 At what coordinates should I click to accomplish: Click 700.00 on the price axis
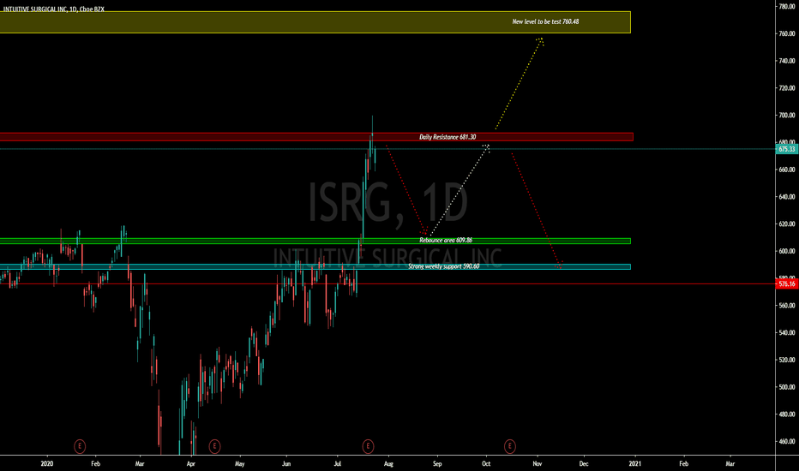(x=787, y=116)
